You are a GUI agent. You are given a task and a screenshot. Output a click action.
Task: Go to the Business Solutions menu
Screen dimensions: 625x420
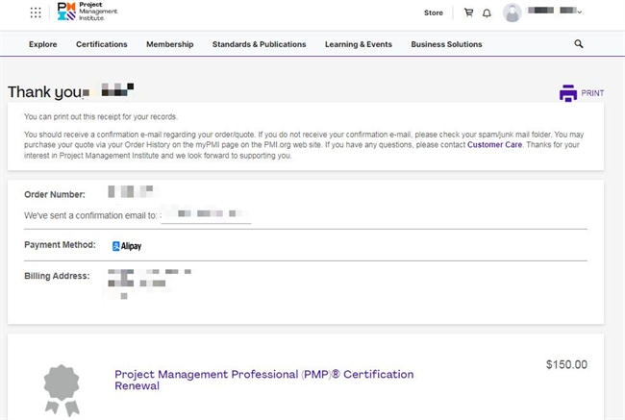pos(446,44)
